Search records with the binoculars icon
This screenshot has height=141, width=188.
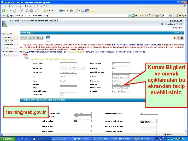point(38,38)
